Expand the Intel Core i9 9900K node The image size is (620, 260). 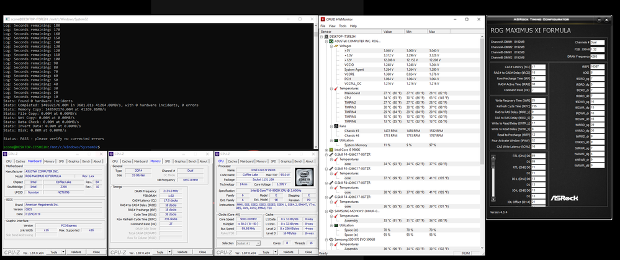pyautogui.click(x=326, y=150)
